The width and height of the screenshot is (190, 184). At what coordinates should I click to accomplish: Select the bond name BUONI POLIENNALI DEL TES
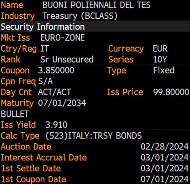coord(96,5)
